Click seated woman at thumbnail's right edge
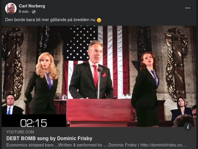The image size is (198, 149). (181, 107)
